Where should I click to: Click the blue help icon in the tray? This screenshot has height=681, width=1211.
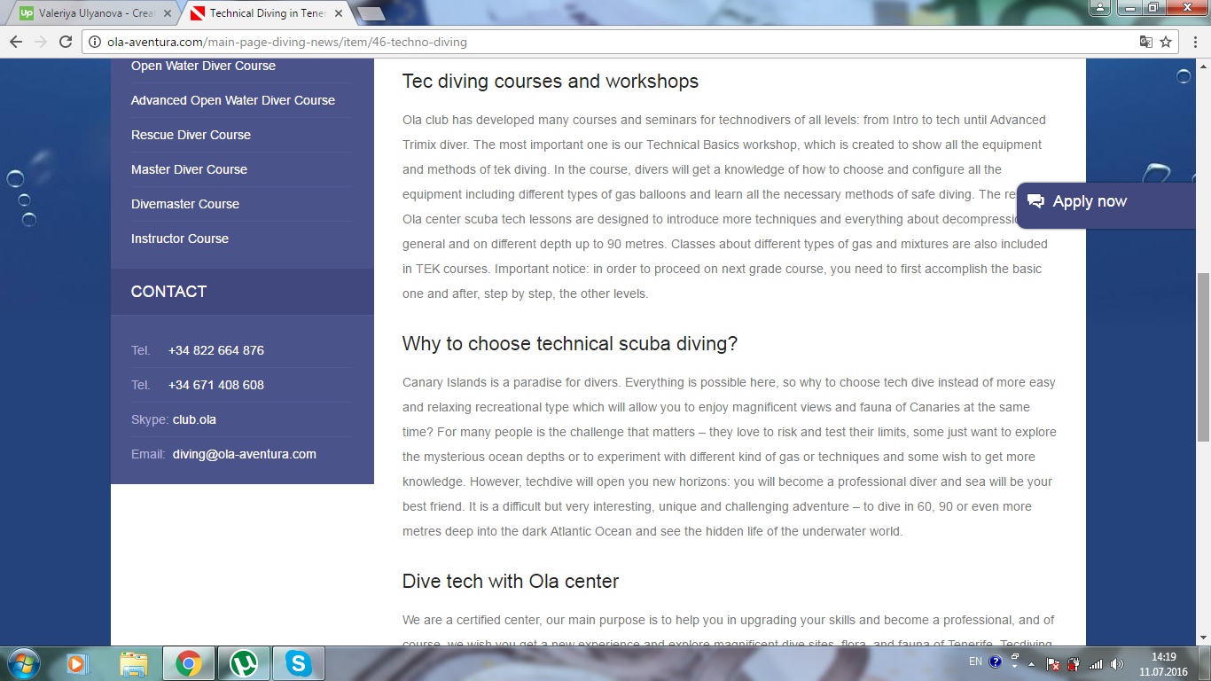[x=995, y=661]
